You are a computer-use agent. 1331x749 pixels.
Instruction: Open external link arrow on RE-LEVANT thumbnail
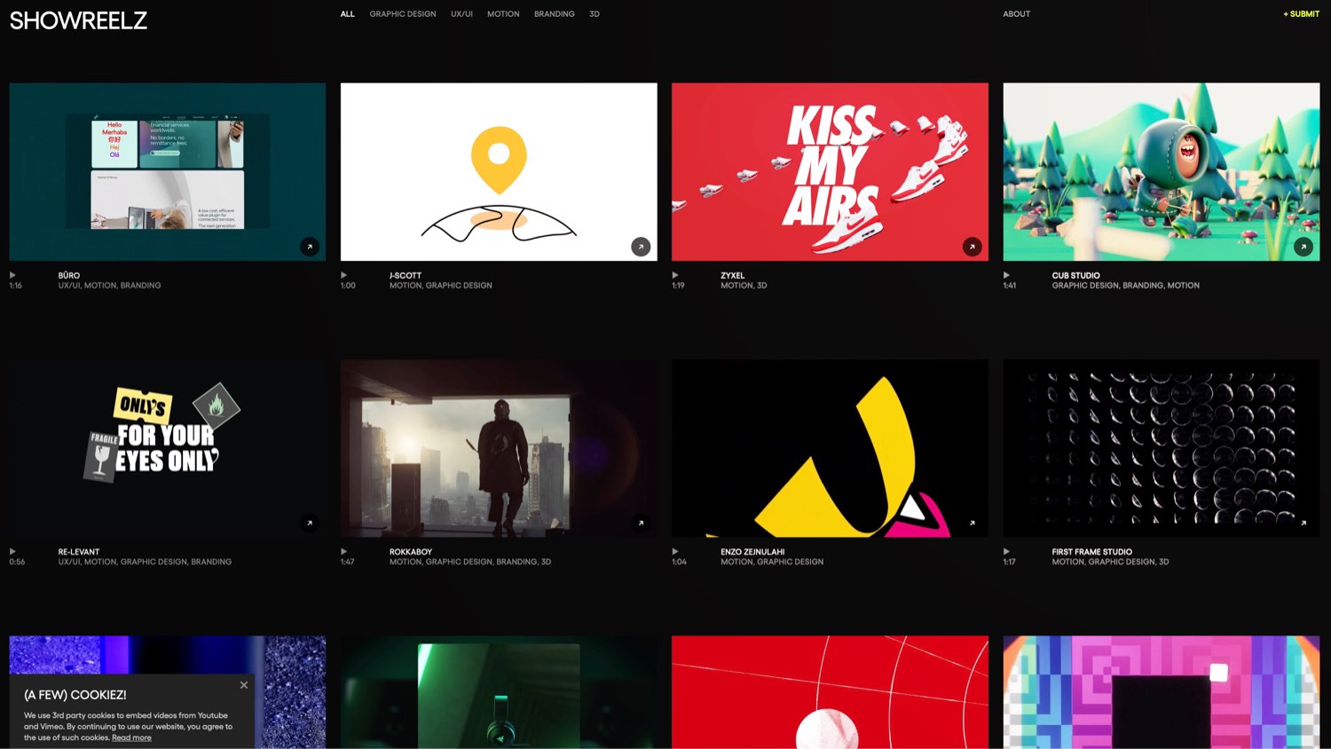[x=310, y=523]
